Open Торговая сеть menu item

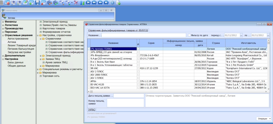51,76
